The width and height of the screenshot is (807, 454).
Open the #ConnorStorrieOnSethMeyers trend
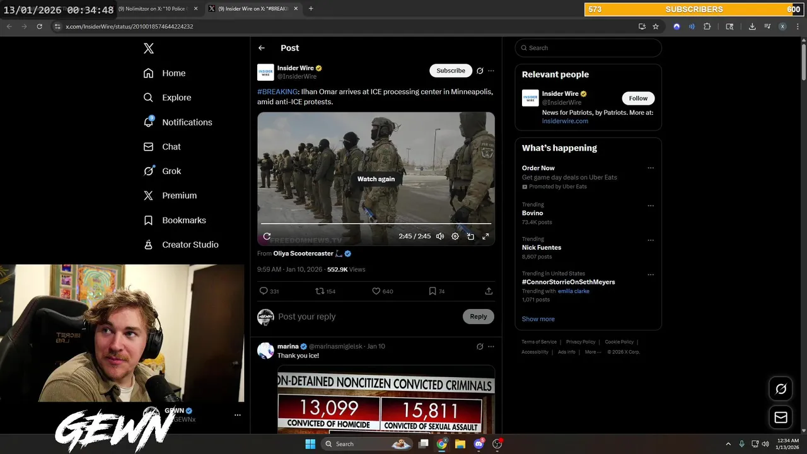569,282
